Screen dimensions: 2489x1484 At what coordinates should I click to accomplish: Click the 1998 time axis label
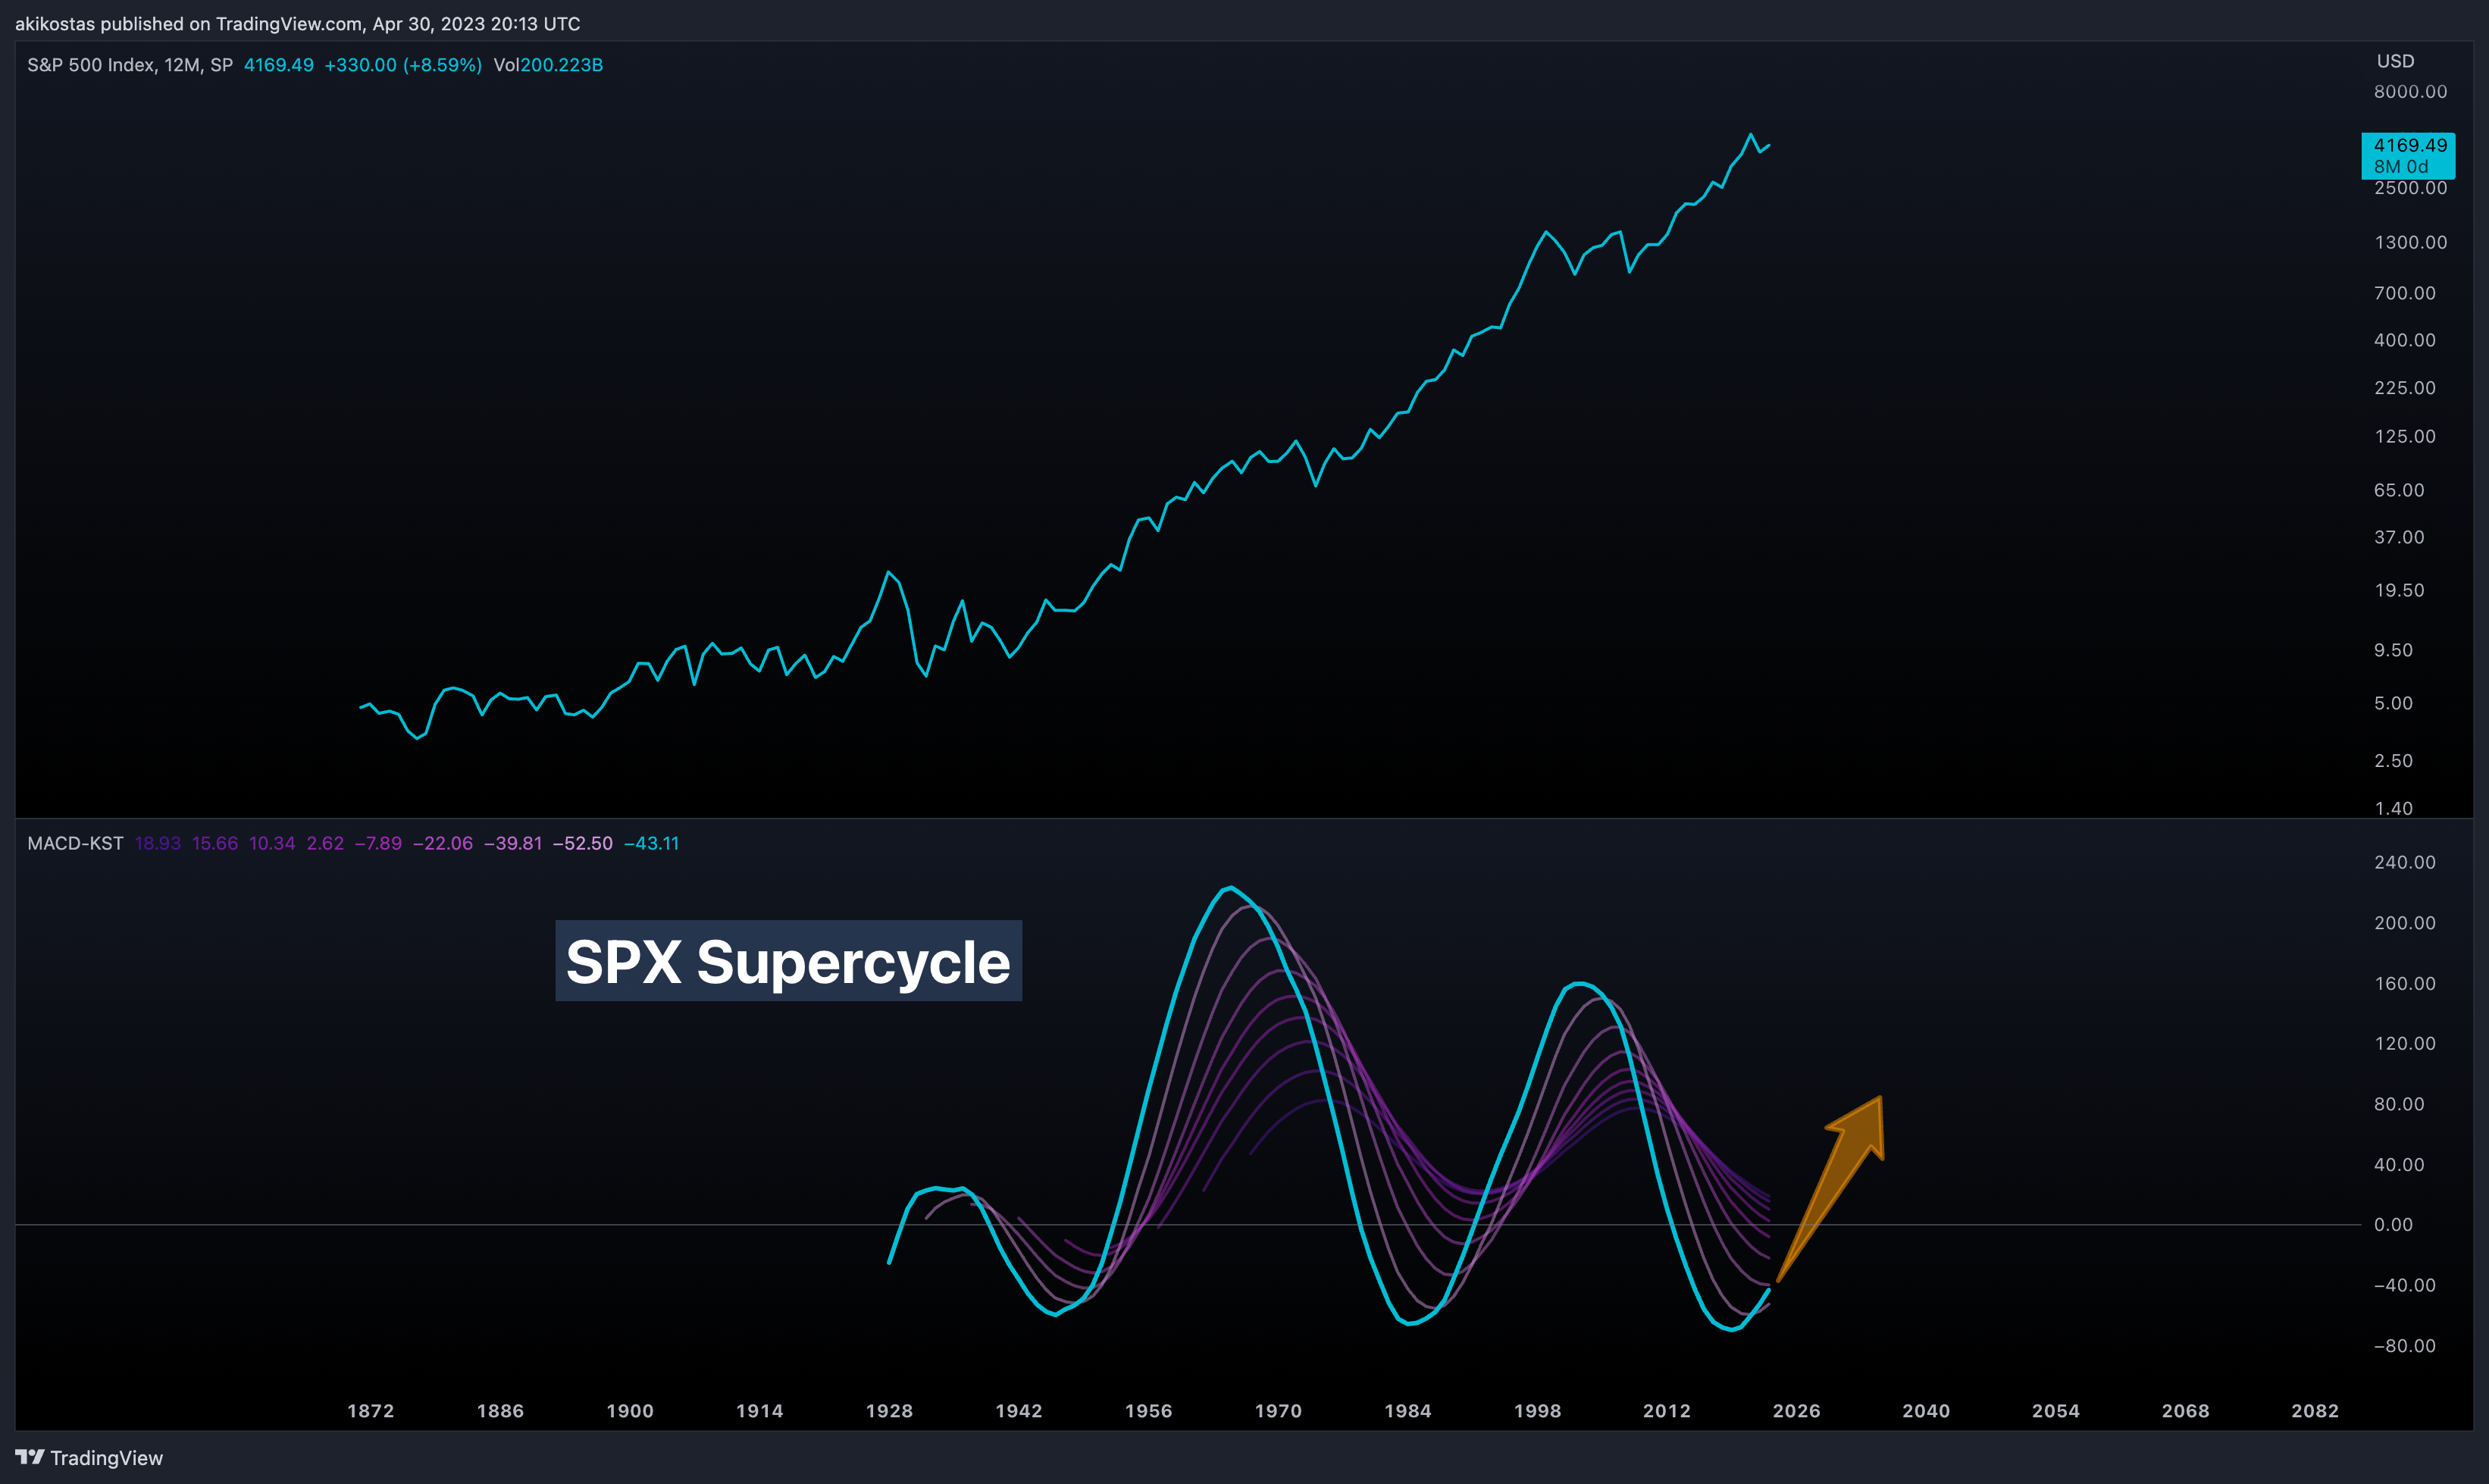(x=1537, y=1411)
